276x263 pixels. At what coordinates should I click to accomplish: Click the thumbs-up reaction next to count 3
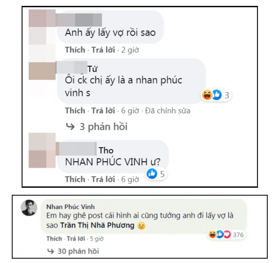pyautogui.click(x=217, y=95)
